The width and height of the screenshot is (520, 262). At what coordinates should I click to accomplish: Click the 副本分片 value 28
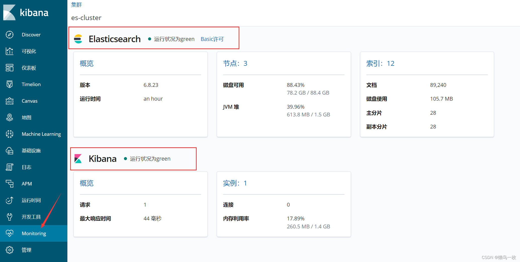pos(433,126)
